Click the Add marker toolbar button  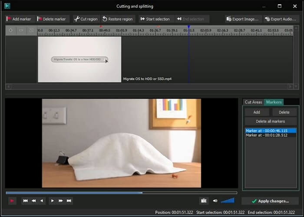(18, 19)
